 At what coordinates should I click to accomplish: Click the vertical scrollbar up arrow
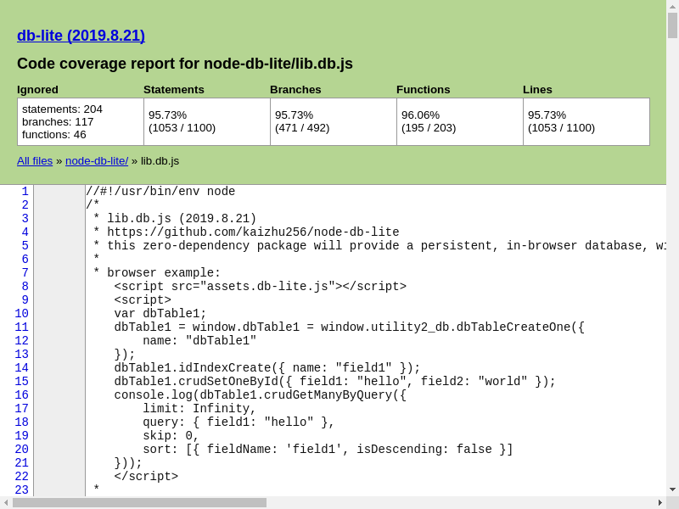coord(672,5)
